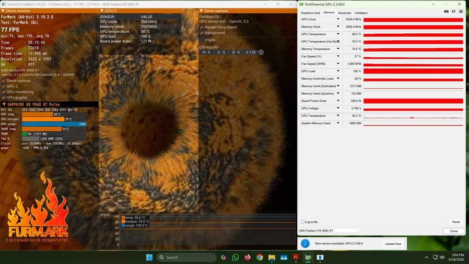Image resolution: width=469 pixels, height=264 pixels.
Task: Click the GPU Voltage 0.784 V reading
Action: click(352, 108)
